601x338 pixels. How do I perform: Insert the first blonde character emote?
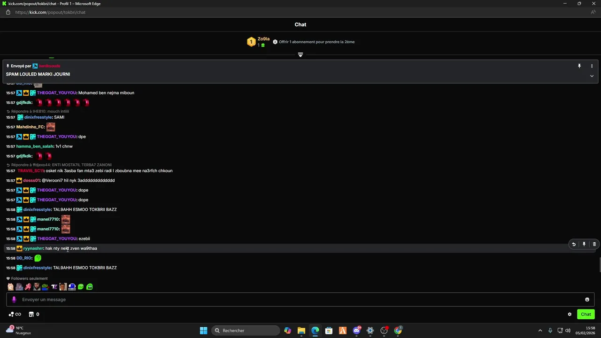coord(10,286)
